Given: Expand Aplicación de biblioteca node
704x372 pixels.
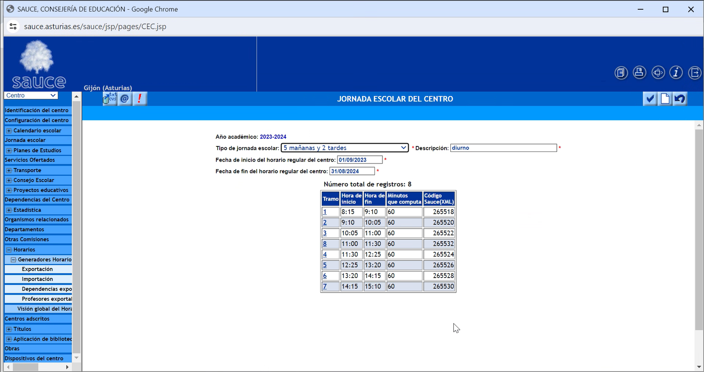Looking at the screenshot, I should coord(9,339).
